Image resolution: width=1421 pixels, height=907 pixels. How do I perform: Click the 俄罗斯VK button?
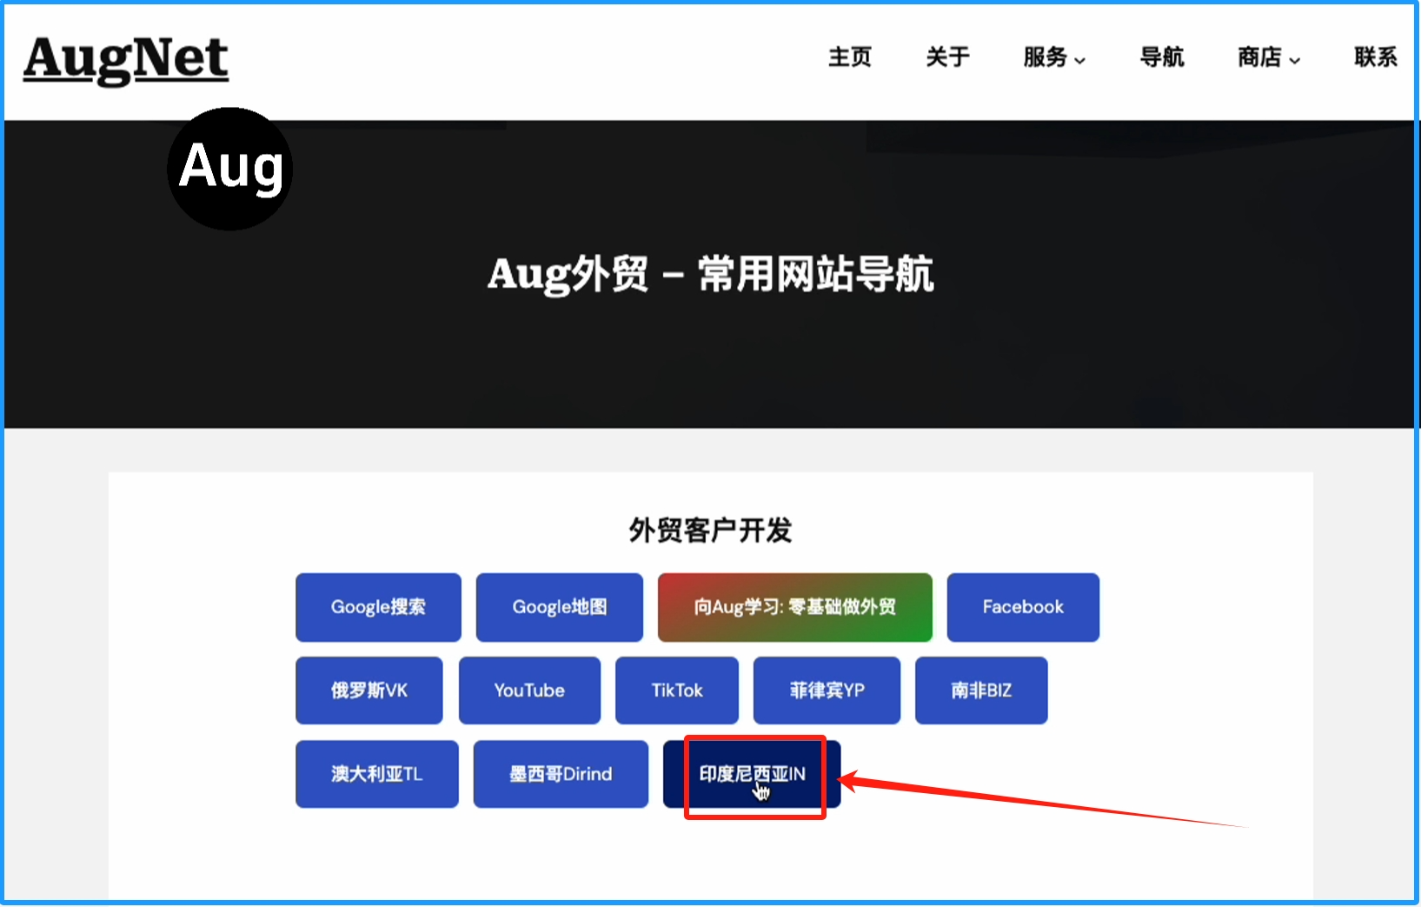(369, 690)
